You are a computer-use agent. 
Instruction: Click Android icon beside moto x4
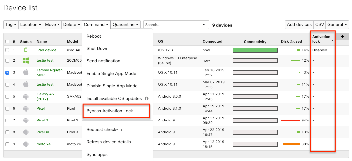pyautogui.click(x=26, y=144)
